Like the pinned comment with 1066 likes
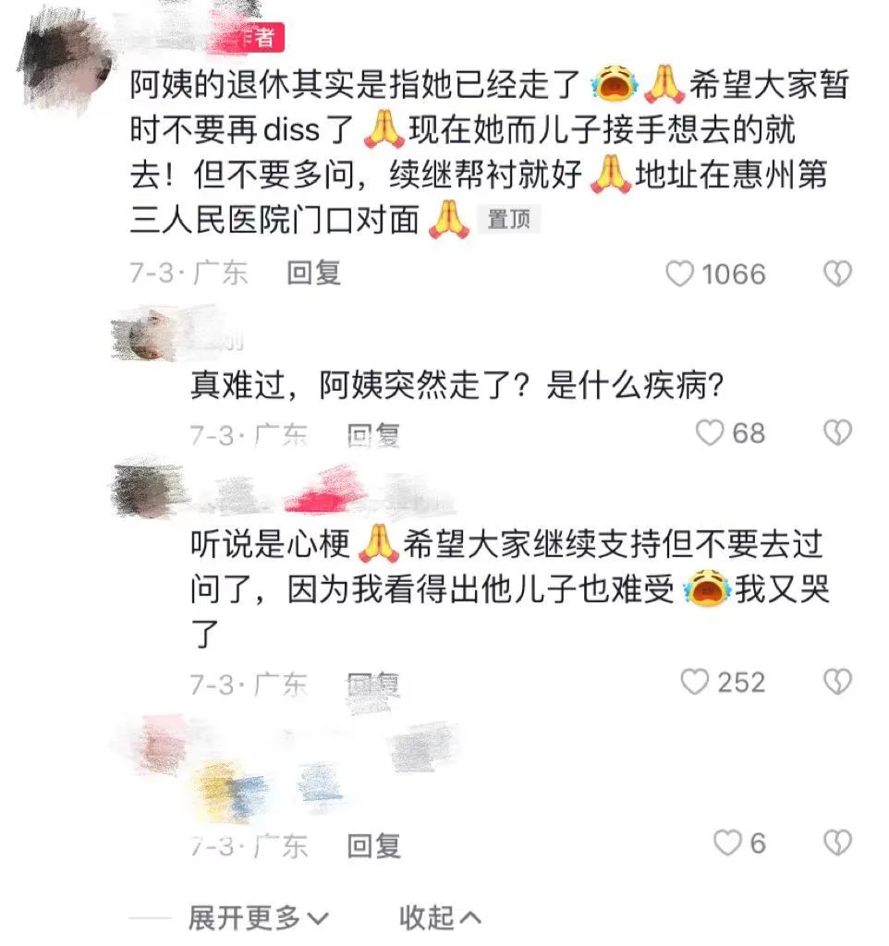The height and width of the screenshot is (946, 889). click(x=679, y=273)
